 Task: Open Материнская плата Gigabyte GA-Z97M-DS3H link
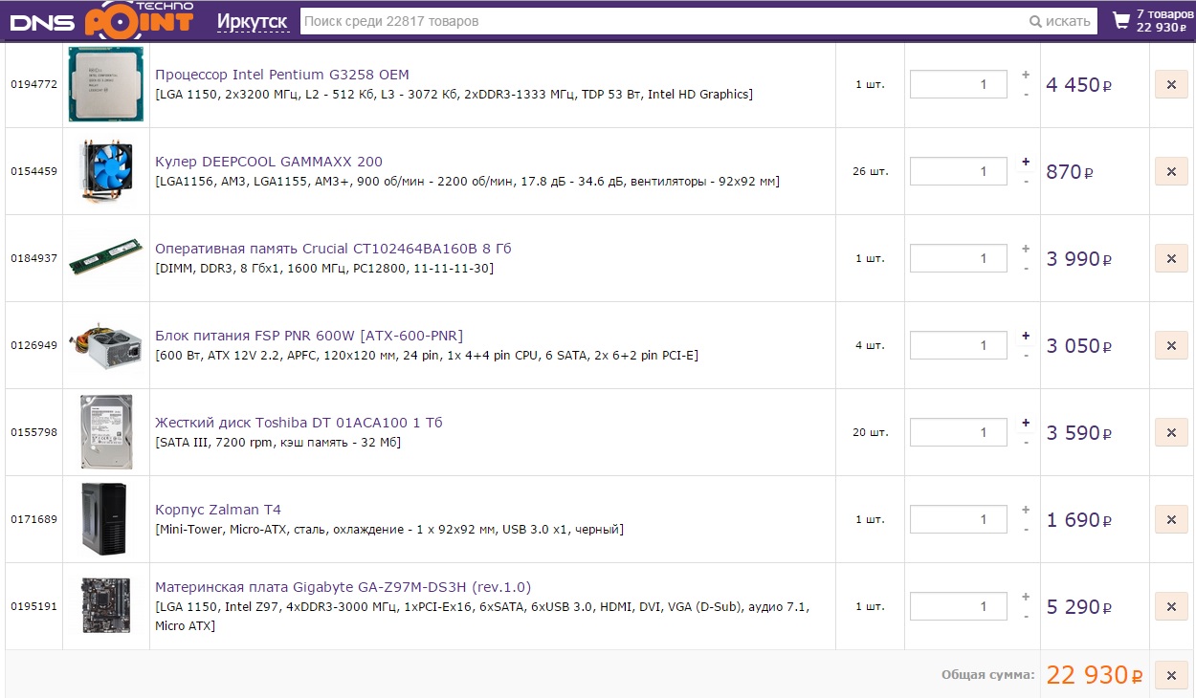(343, 587)
